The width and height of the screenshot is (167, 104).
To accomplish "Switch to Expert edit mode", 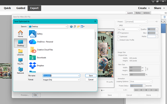I will [34, 8].
